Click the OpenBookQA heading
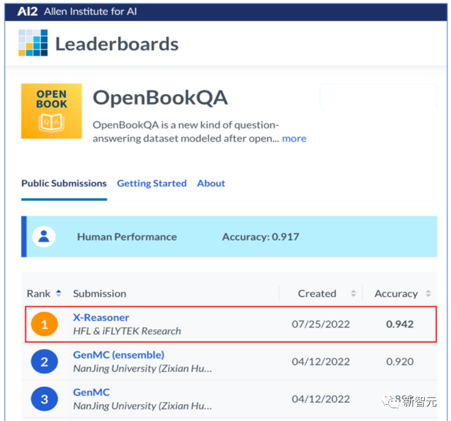 160,98
